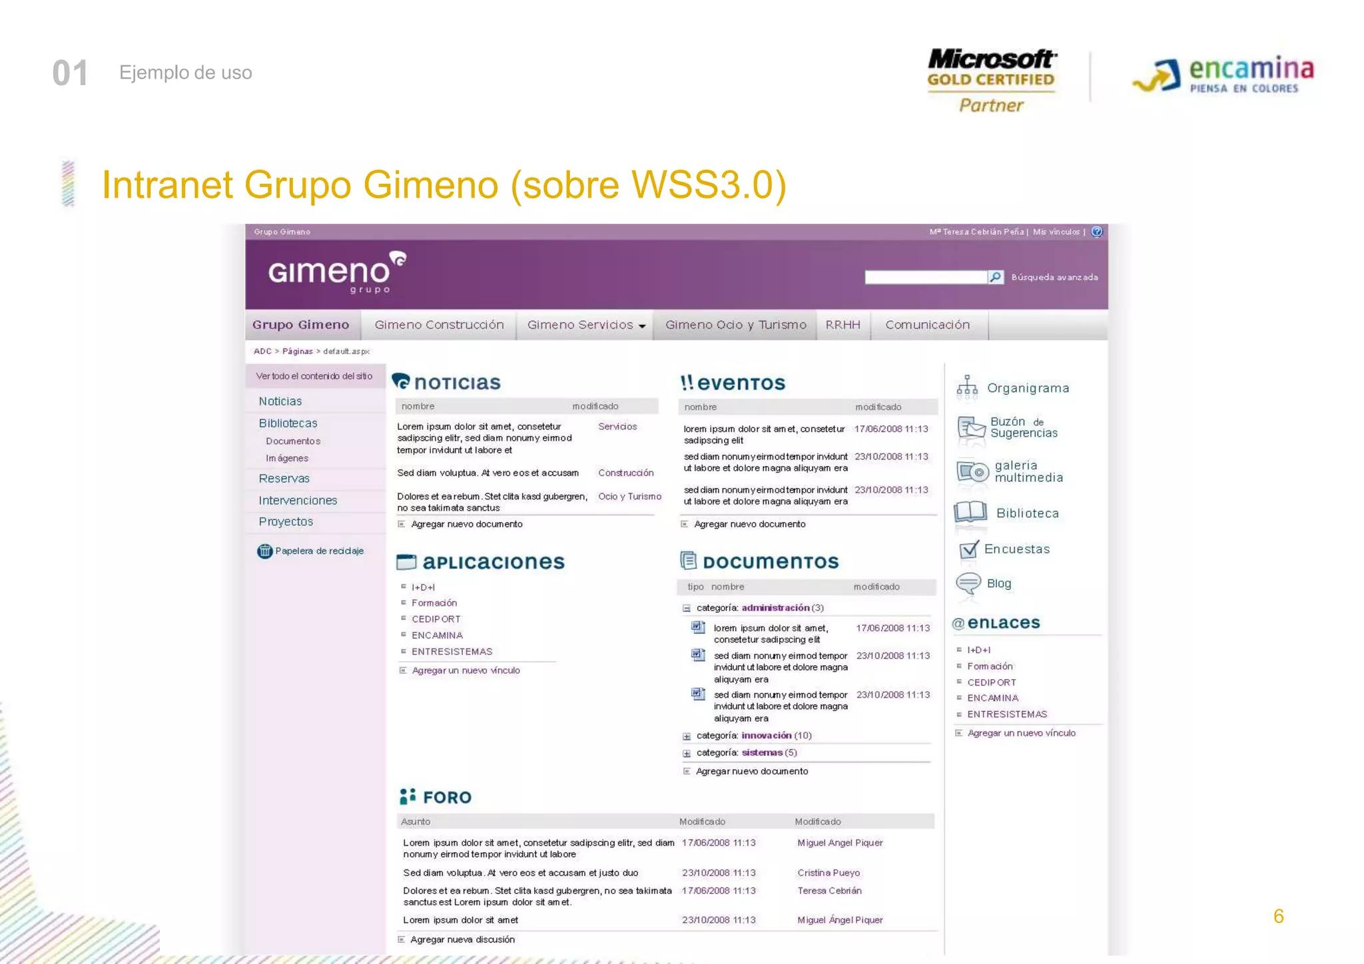Click user name Mª Teresa Cebrián Peña
The height and width of the screenshot is (964, 1364).
[x=976, y=232]
